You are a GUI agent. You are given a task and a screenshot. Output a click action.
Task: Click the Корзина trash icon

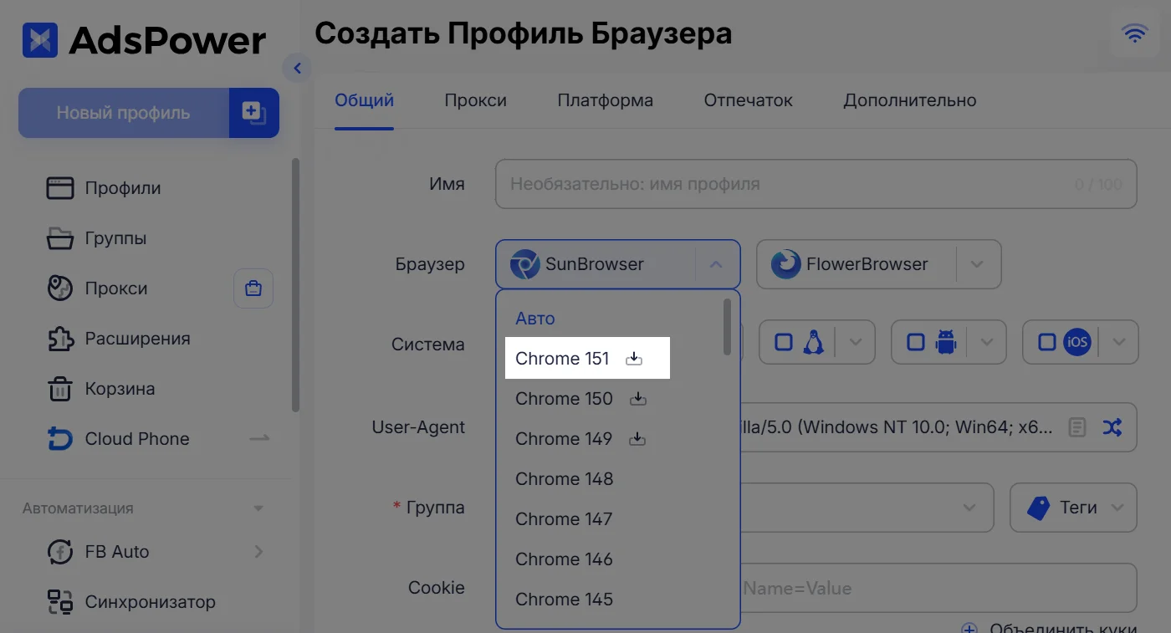click(59, 389)
